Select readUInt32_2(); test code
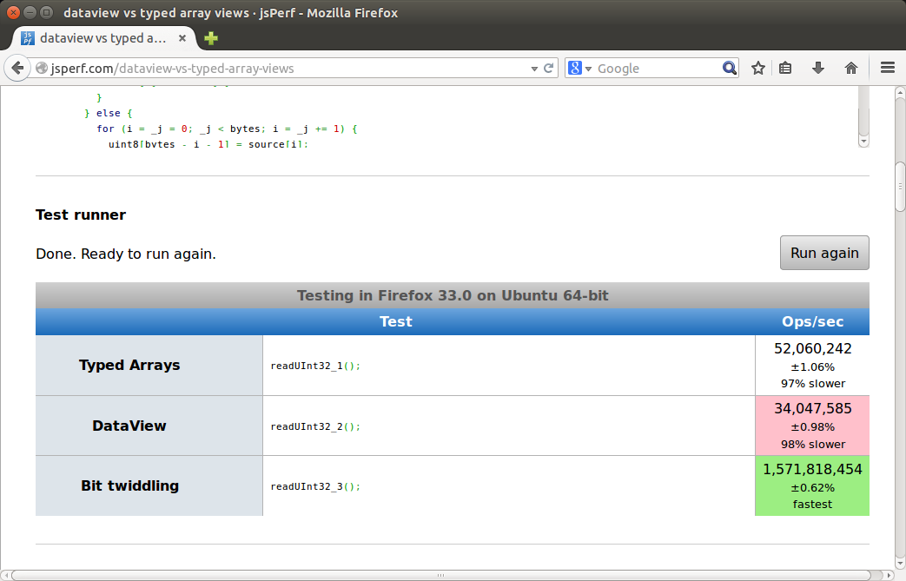The height and width of the screenshot is (581, 906). pyautogui.click(x=315, y=426)
